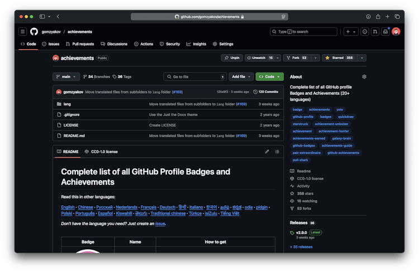Image resolution: width=419 pixels, height=272 pixels.
Task: Go back with Safari back arrow
Action: pos(58,17)
